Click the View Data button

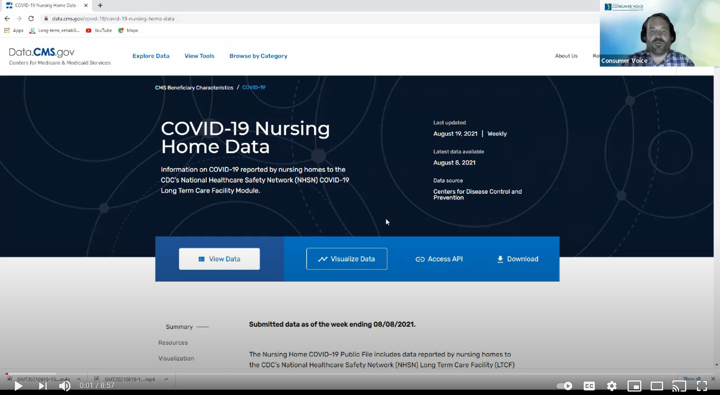click(219, 259)
